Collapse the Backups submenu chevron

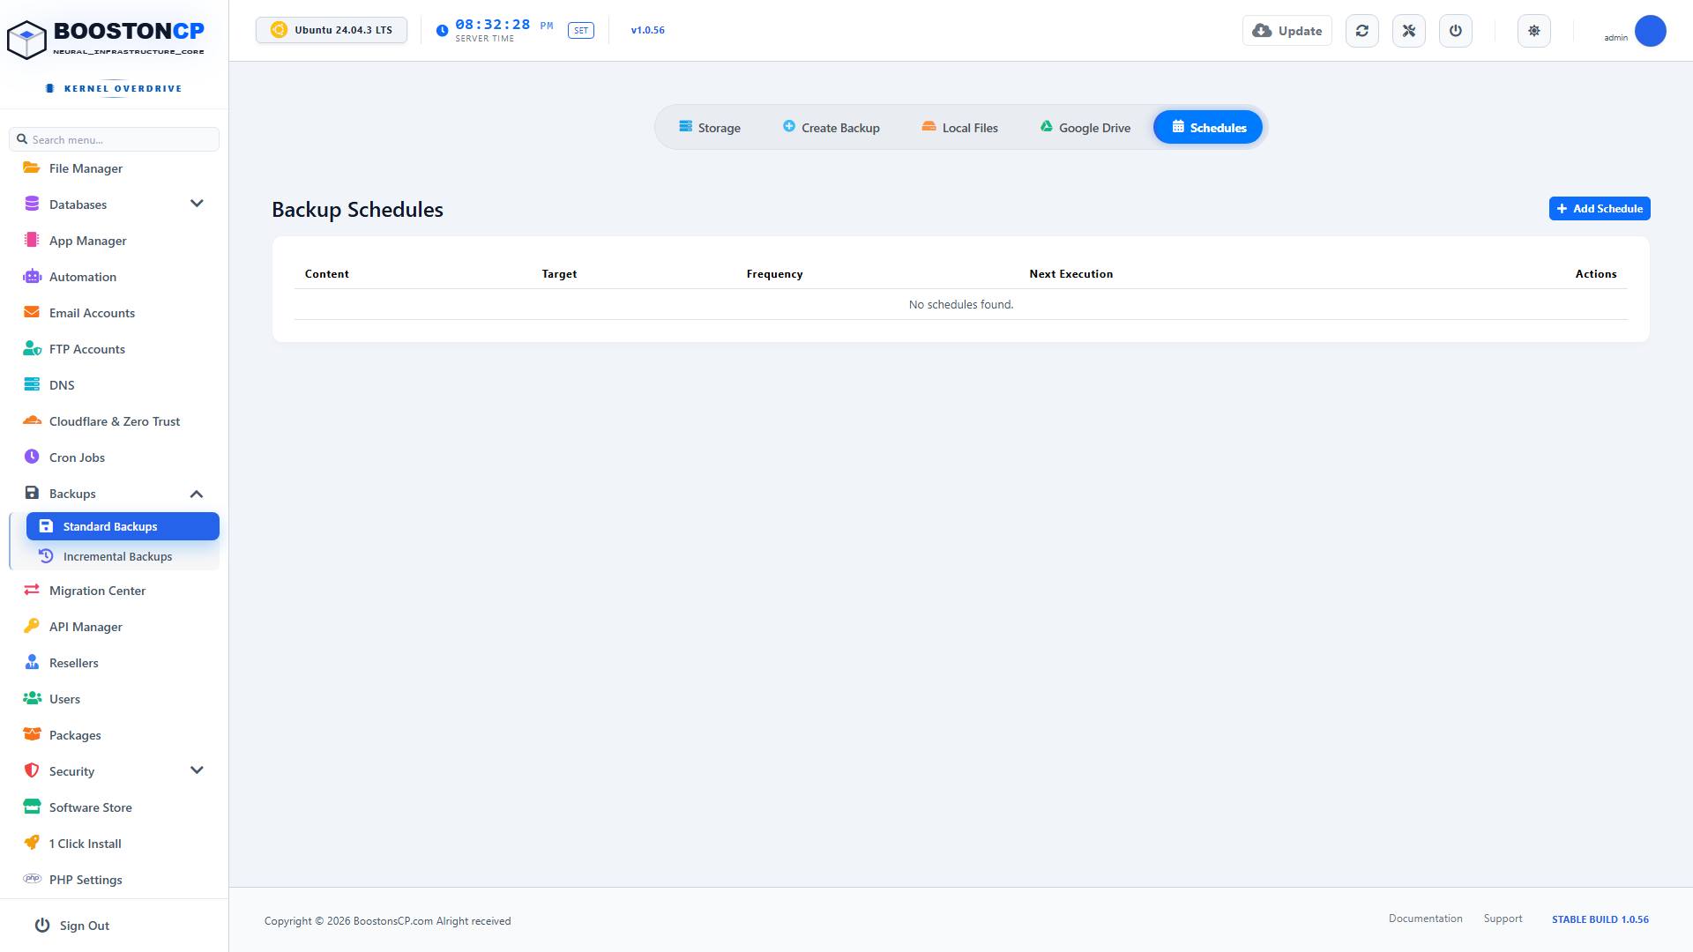click(197, 494)
